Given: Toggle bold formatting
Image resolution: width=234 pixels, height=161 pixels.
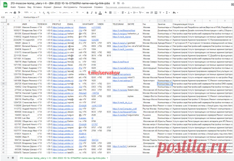Looking at the screenshot, I should coord(88,13).
